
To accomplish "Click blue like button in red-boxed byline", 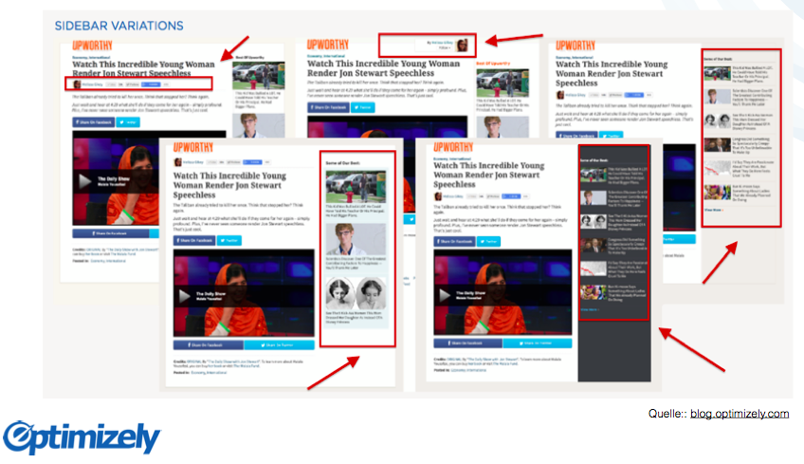I will [151, 84].
